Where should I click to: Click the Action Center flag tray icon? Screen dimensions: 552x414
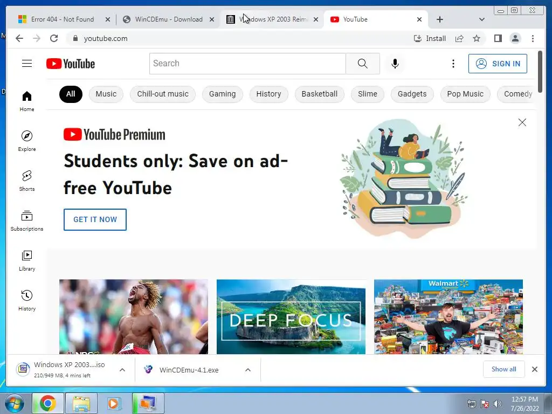[485, 404]
